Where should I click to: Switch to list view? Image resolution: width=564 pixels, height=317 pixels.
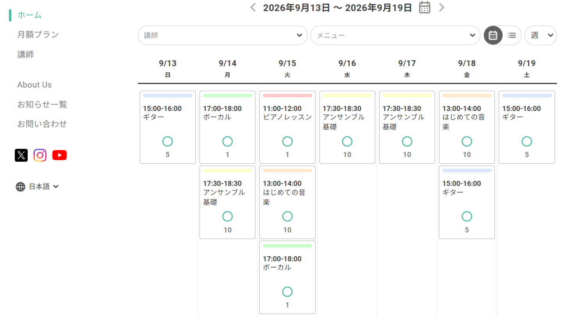point(512,35)
